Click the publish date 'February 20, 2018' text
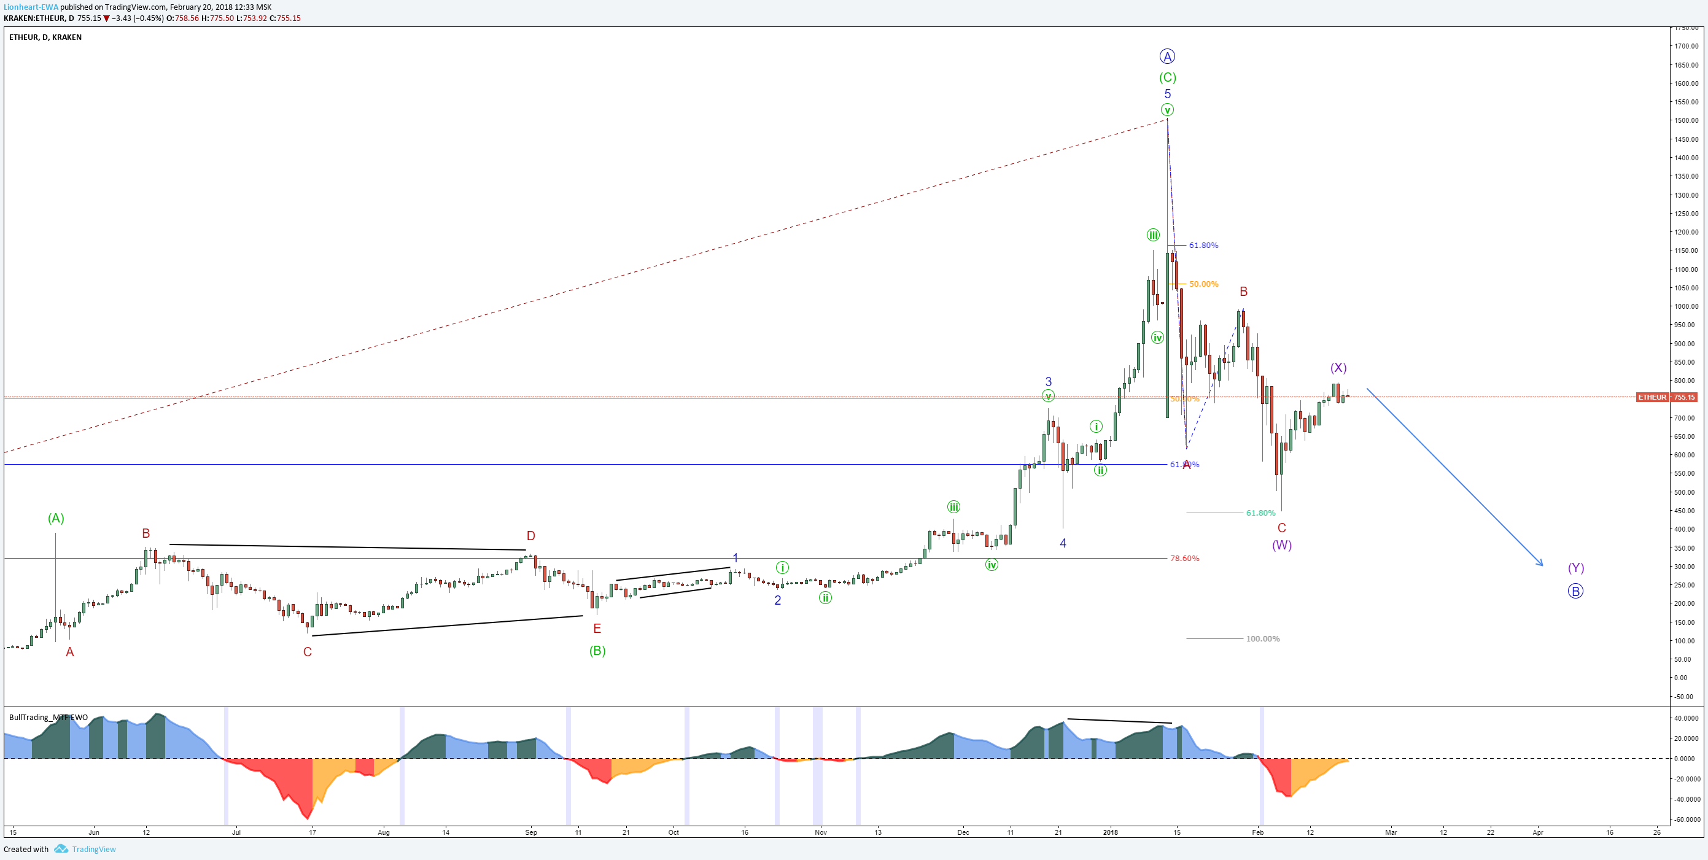Image resolution: width=1708 pixels, height=860 pixels. [x=201, y=7]
